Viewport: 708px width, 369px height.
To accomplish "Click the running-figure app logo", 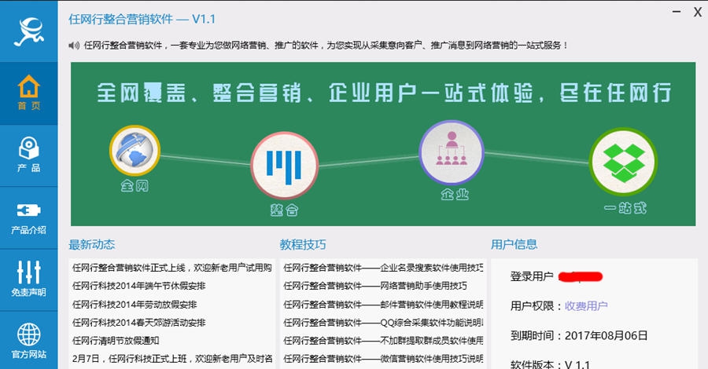I will [x=29, y=31].
